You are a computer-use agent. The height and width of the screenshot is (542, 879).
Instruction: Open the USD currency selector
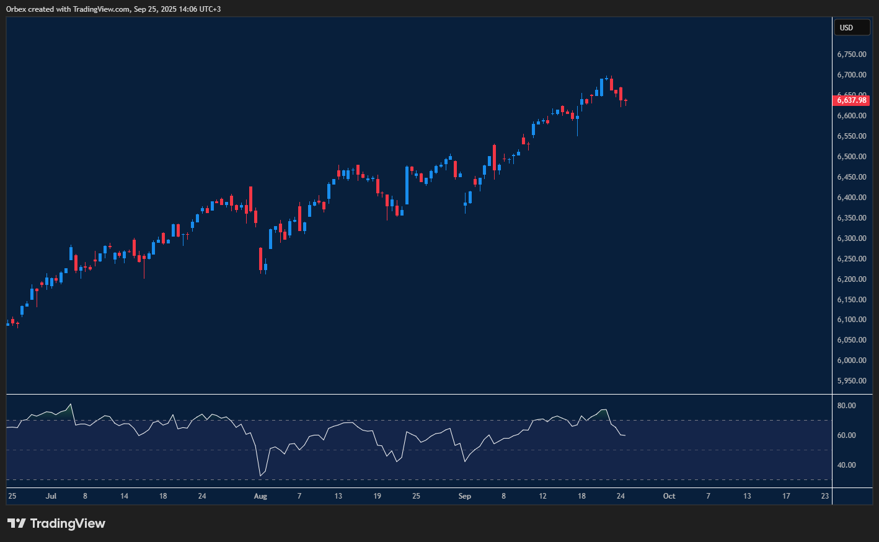coord(852,28)
